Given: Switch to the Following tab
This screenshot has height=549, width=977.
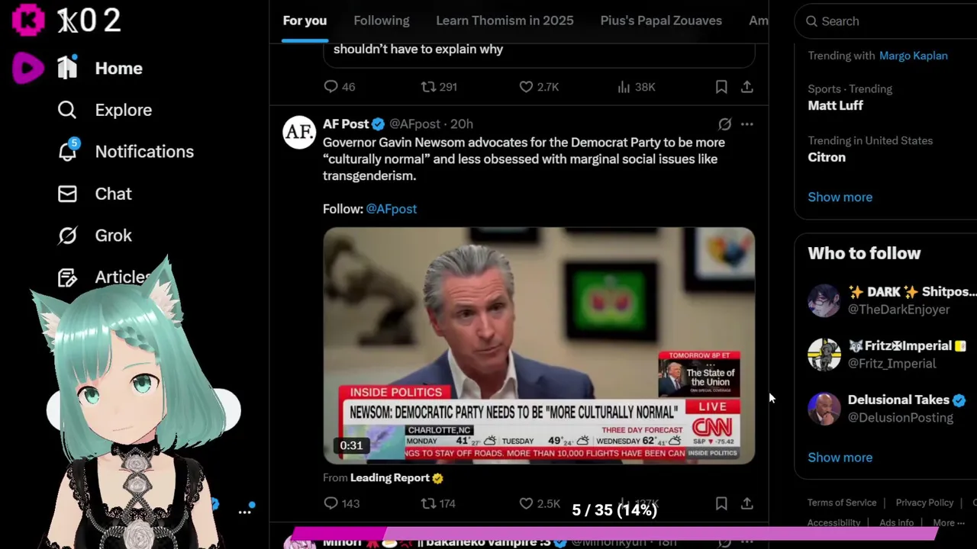Looking at the screenshot, I should pos(382,21).
